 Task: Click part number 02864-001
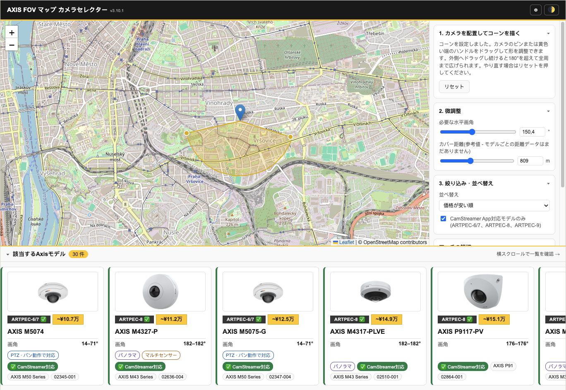click(452, 377)
